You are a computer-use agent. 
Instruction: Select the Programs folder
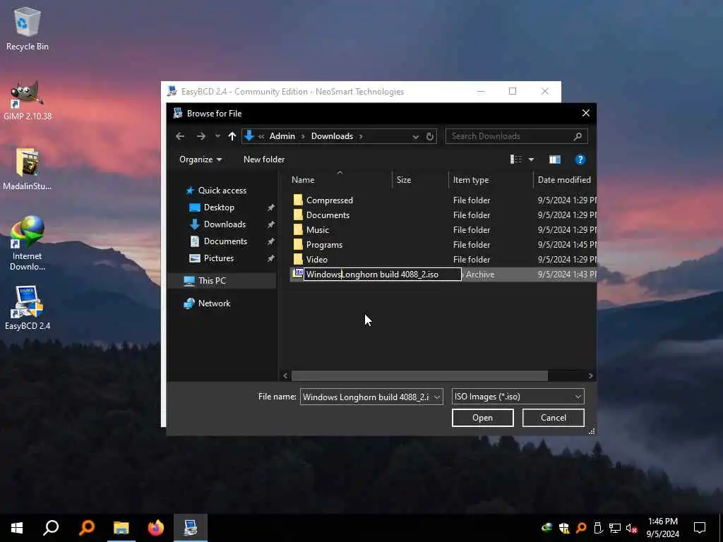click(x=324, y=244)
